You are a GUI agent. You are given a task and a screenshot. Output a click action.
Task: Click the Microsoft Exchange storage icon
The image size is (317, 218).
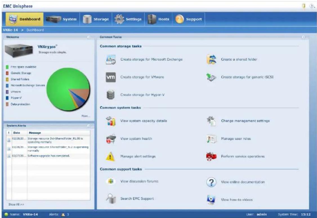click(111, 60)
